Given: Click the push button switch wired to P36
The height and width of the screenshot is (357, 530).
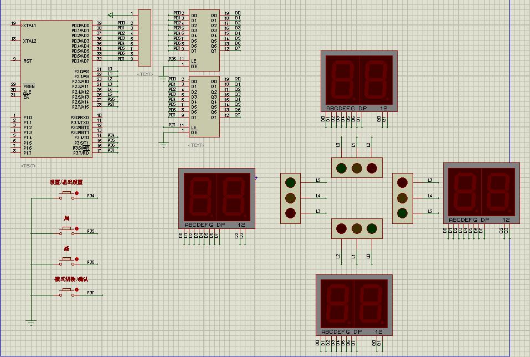Looking at the screenshot, I should coord(66,262).
